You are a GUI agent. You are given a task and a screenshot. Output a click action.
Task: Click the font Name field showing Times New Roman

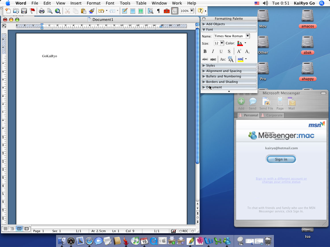(230, 36)
